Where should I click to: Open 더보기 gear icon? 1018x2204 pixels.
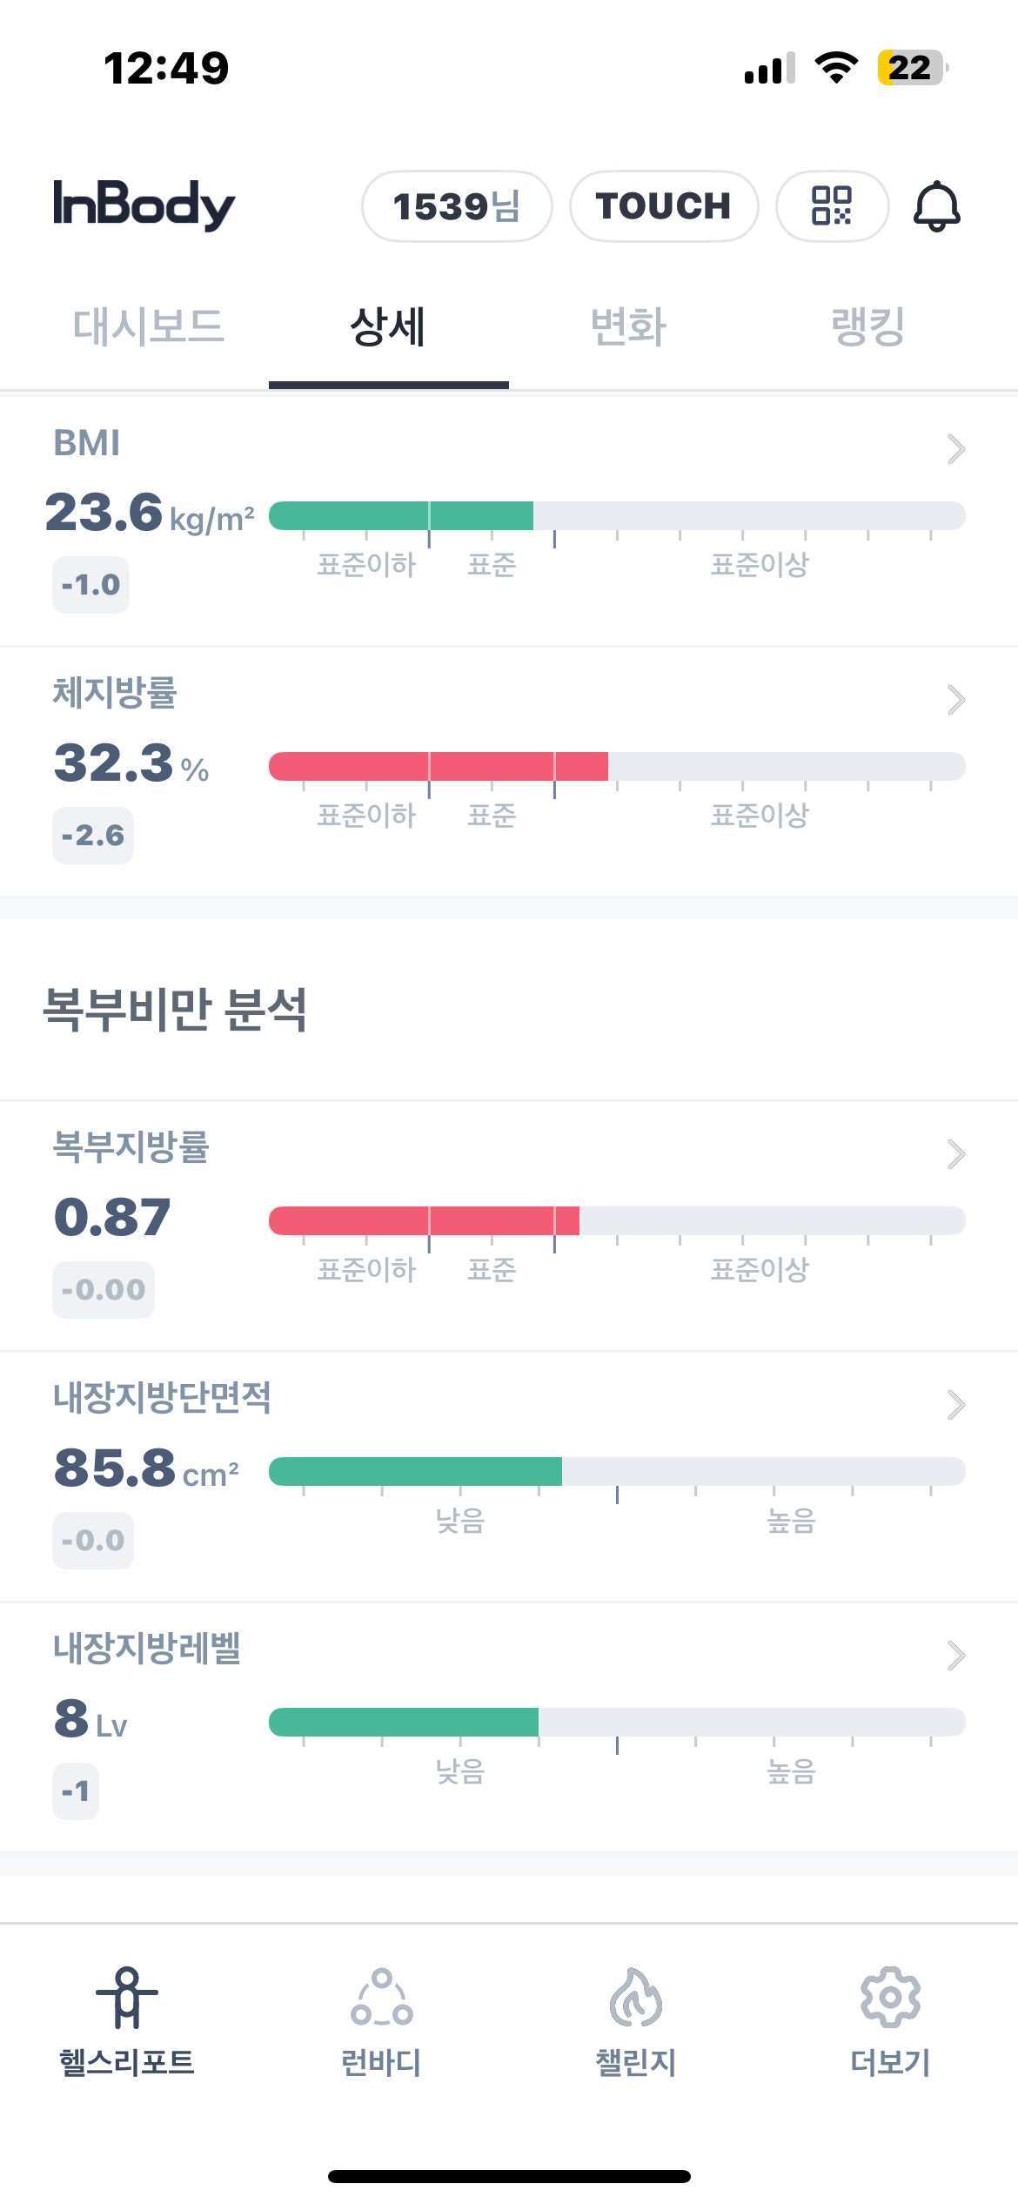tap(890, 1998)
